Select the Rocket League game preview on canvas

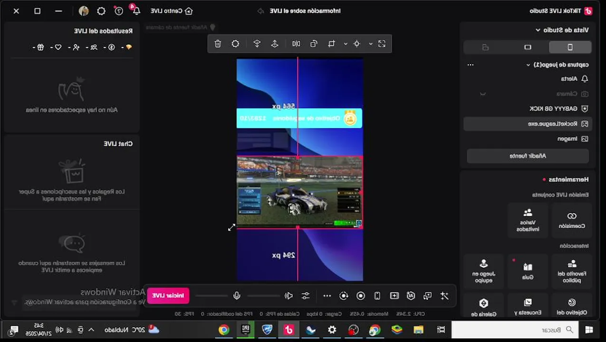299,192
